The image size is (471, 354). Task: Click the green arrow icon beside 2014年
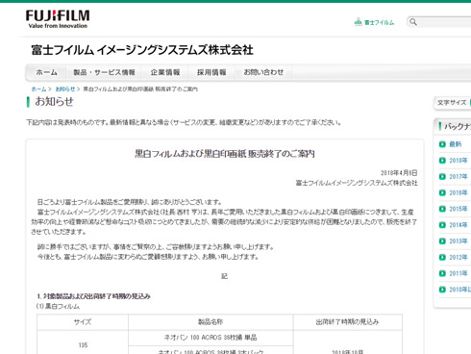point(442,225)
